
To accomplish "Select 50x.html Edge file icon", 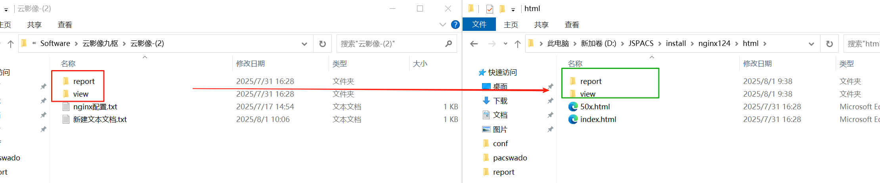I will (x=573, y=107).
